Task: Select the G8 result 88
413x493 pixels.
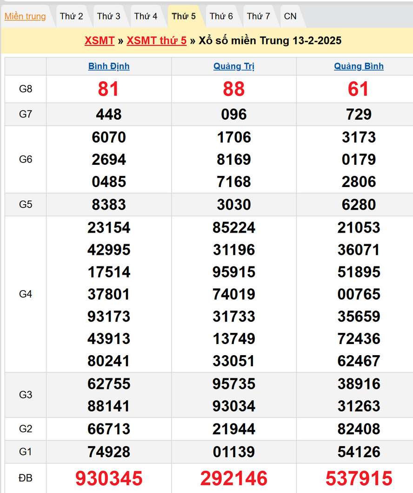Action: 234,89
